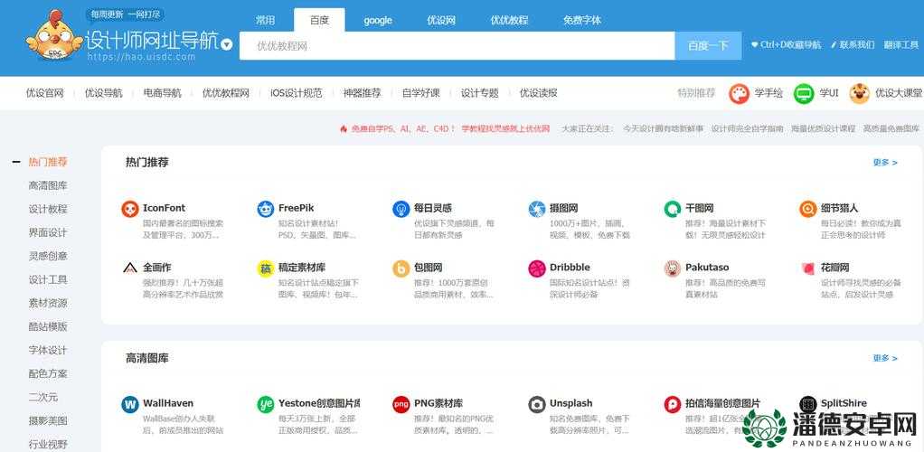
Task: Open 设计专题 in navigation bar
Action: [480, 93]
